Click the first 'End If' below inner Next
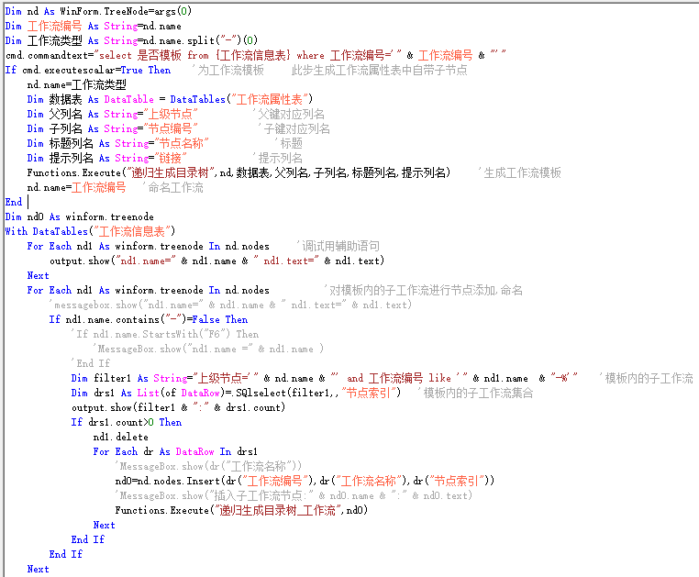The image size is (699, 577). coord(88,539)
